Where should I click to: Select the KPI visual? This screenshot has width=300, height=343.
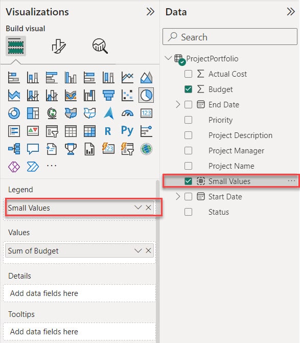pyautogui.click(x=33, y=131)
